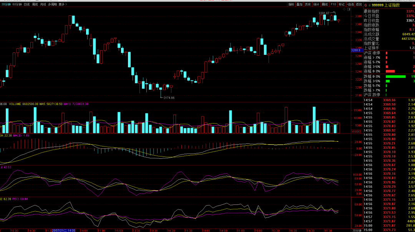Expand the 更多 period options
The height and width of the screenshot is (232, 415).
[63, 5]
